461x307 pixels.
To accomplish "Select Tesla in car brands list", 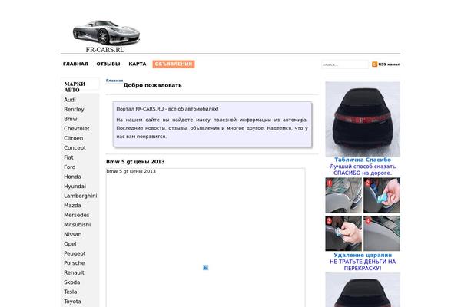I will [70, 292].
